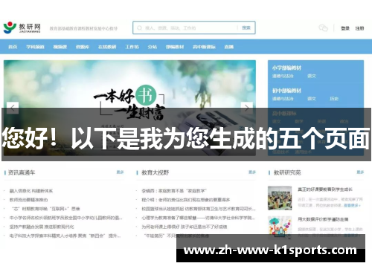
Task: Open article 坚持产教融合发展
Action: coord(42,227)
